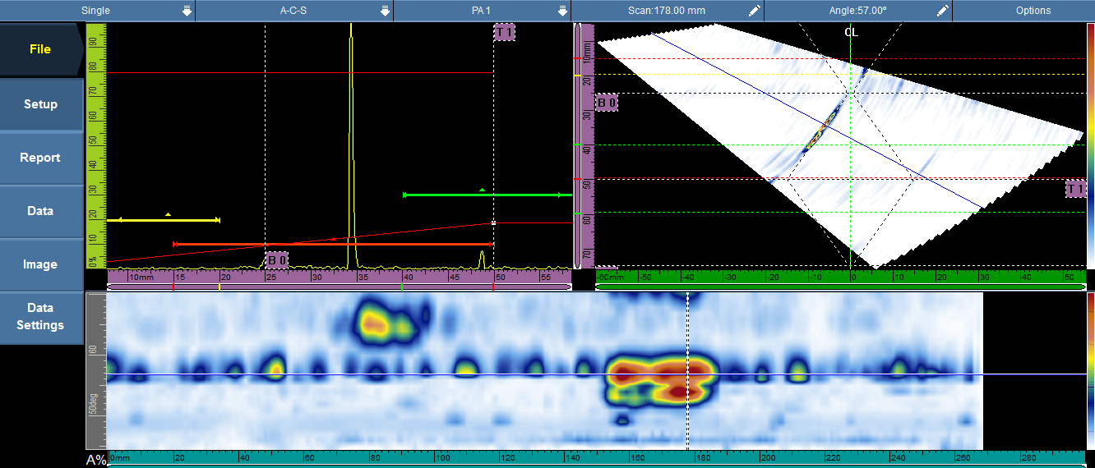The height and width of the screenshot is (468, 1095).
Task: Open the Data Settings menu
Action: coord(41,317)
